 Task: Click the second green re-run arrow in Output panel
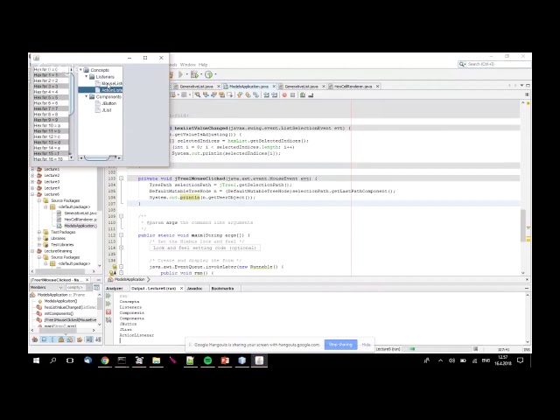coord(108,304)
